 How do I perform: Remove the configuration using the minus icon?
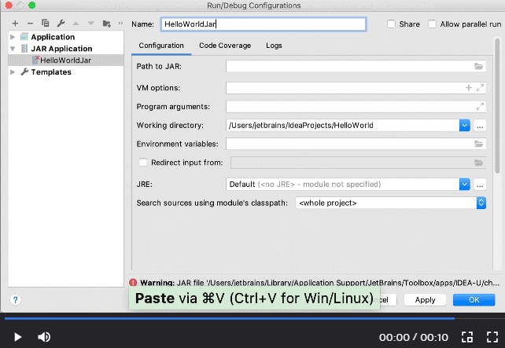(30, 24)
